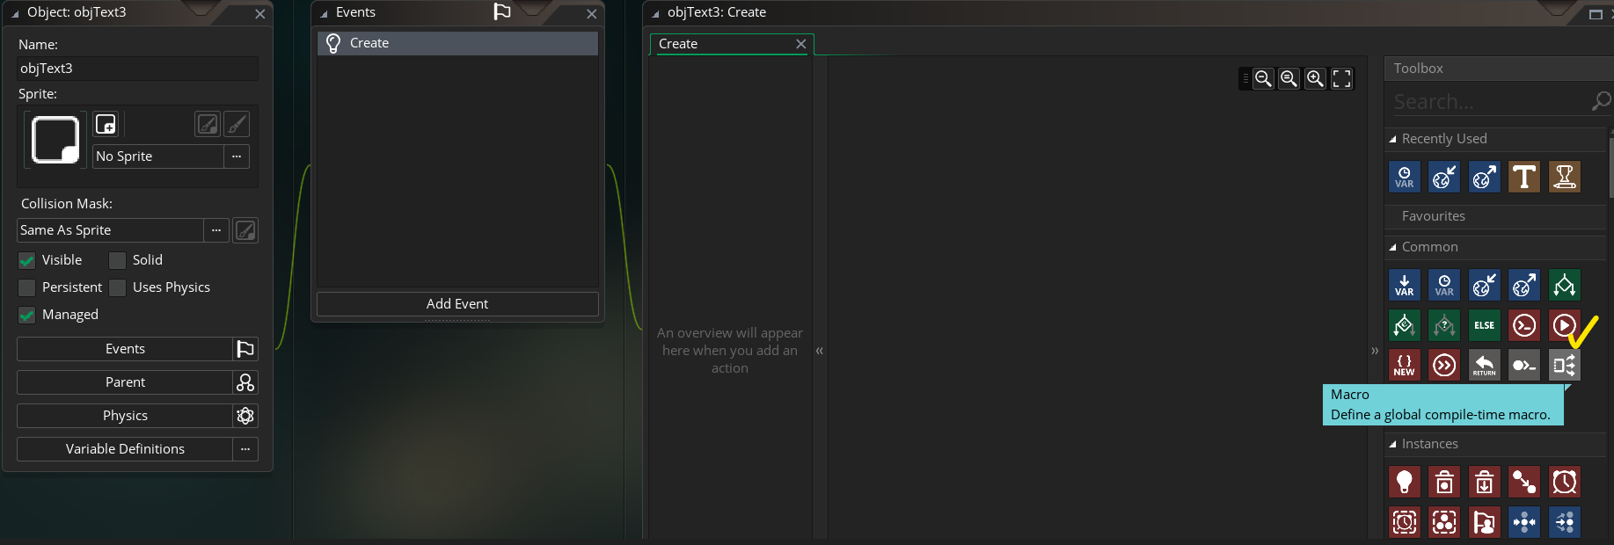Click the Same As Sprite mask field
This screenshot has height=545, width=1614.
coord(110,230)
